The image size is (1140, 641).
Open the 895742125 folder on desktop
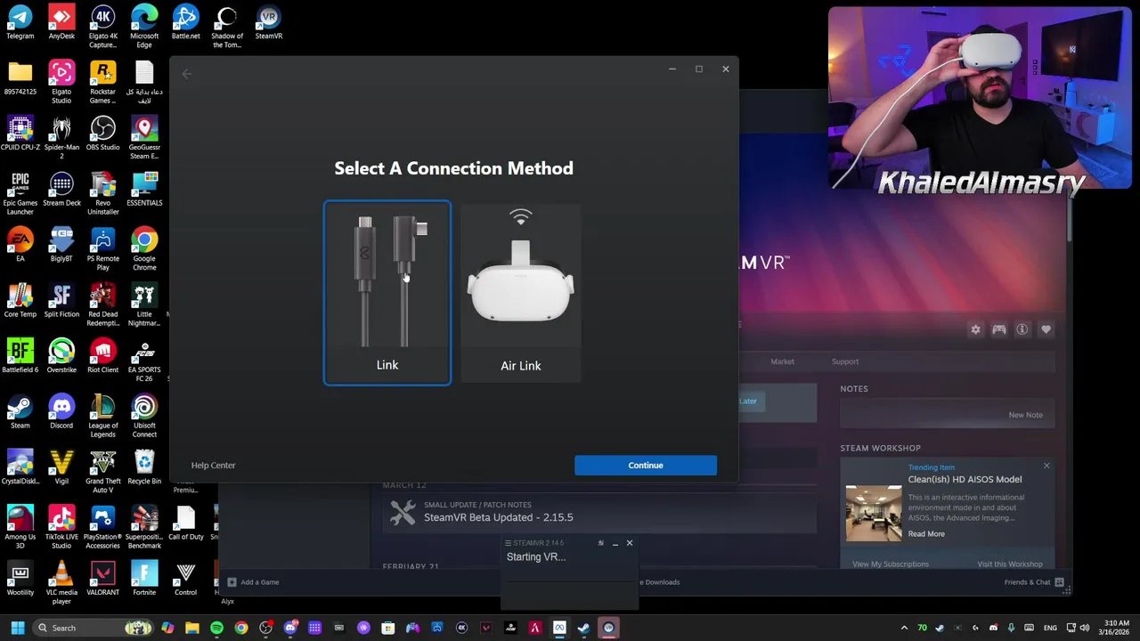coord(20,78)
